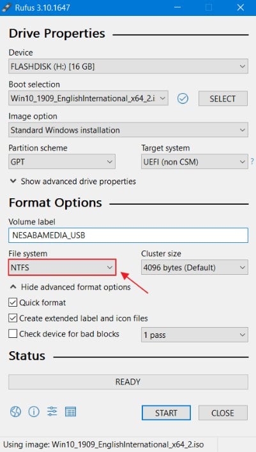Open the Partition scheme GPT dropdown

tap(62, 162)
